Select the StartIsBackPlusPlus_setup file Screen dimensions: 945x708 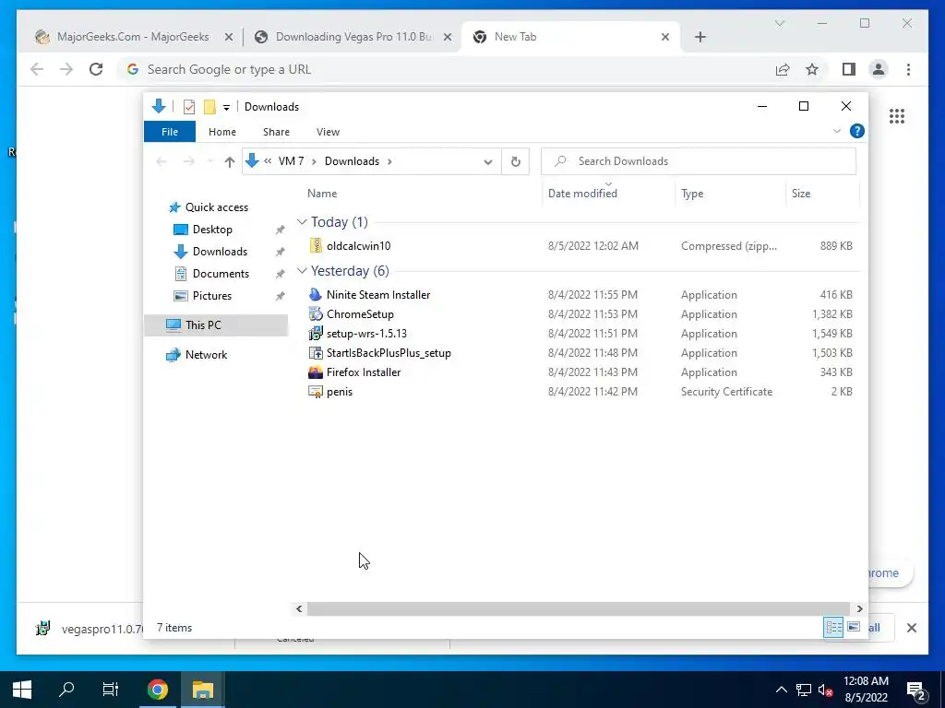[x=389, y=353]
